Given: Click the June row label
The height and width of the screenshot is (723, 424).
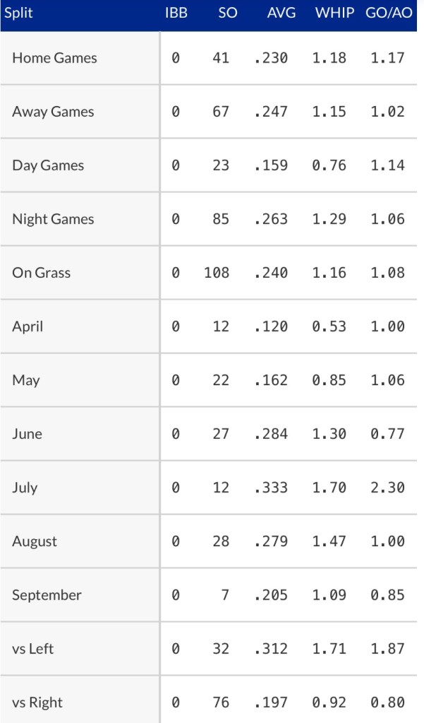Looking at the screenshot, I should coord(27,434).
